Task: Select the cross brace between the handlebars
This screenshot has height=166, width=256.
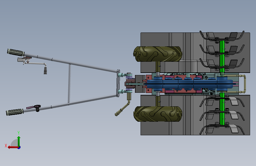Action: click(x=69, y=83)
